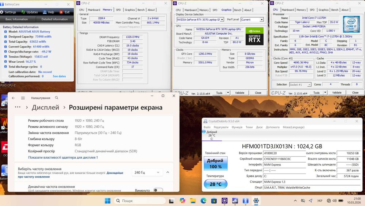Launch Copilot from the taskbar
The image size is (365, 206).
click(x=182, y=201)
